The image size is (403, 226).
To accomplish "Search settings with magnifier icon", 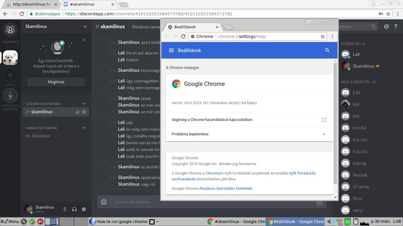I will tap(327, 50).
